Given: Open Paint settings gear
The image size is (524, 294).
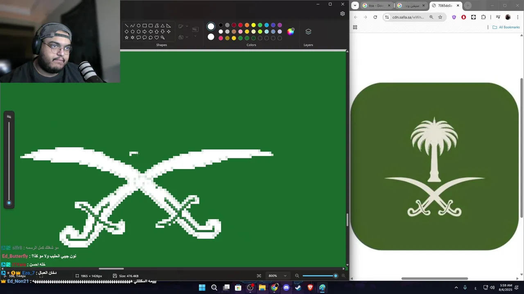Looking at the screenshot, I should click(x=342, y=13).
